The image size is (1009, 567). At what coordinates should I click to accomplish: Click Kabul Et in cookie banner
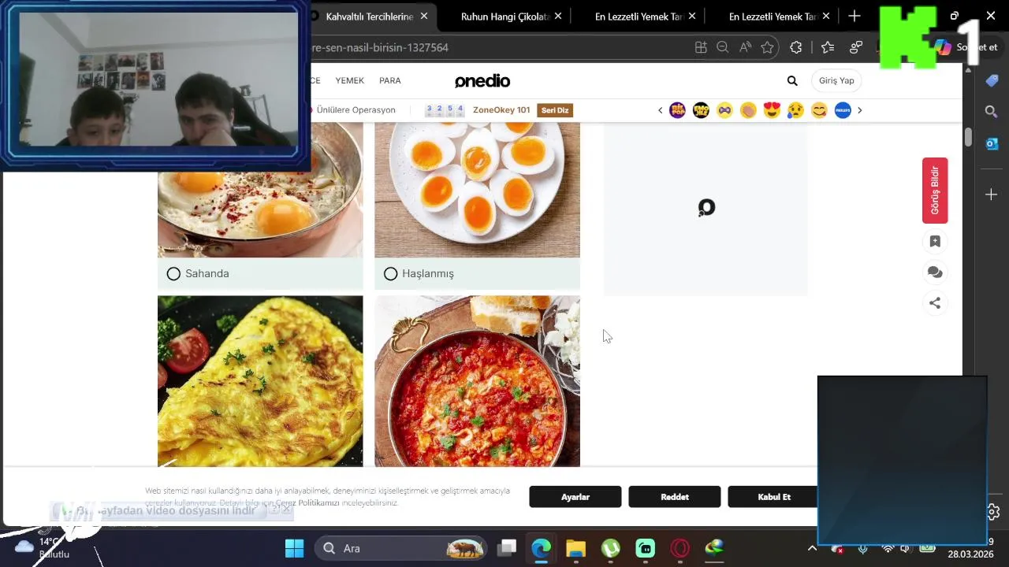pos(773,497)
